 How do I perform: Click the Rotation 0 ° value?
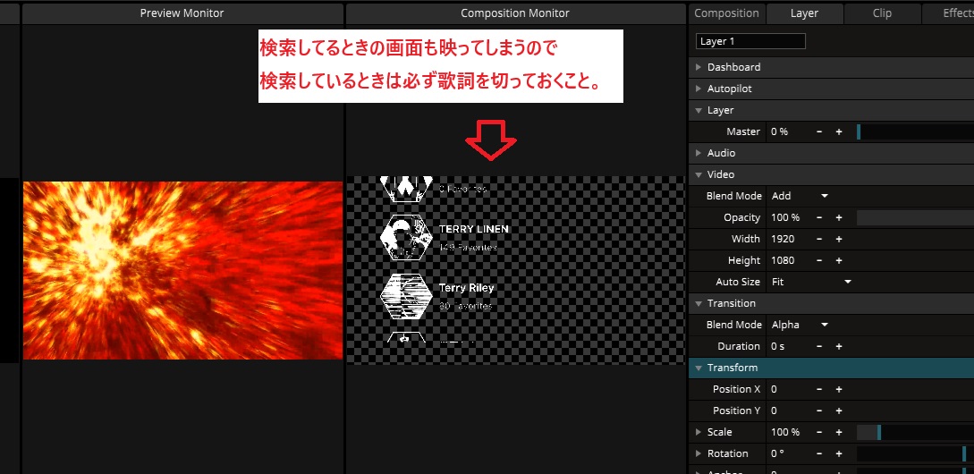777,453
